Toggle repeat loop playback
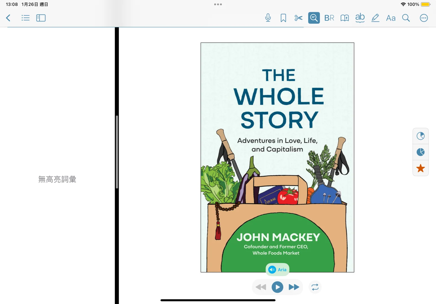436x304 pixels. tap(315, 287)
